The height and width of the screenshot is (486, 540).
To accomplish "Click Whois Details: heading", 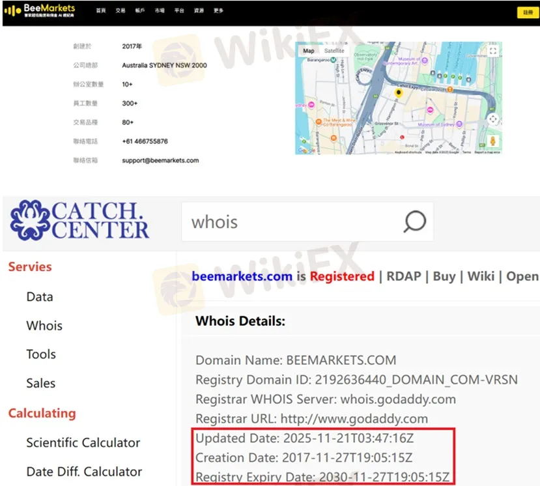I will [240, 321].
